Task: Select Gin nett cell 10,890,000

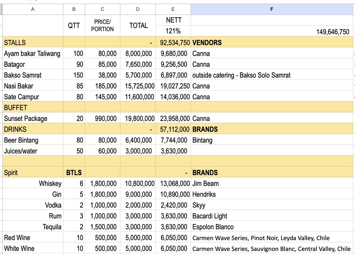Action: pyautogui.click(x=173, y=194)
